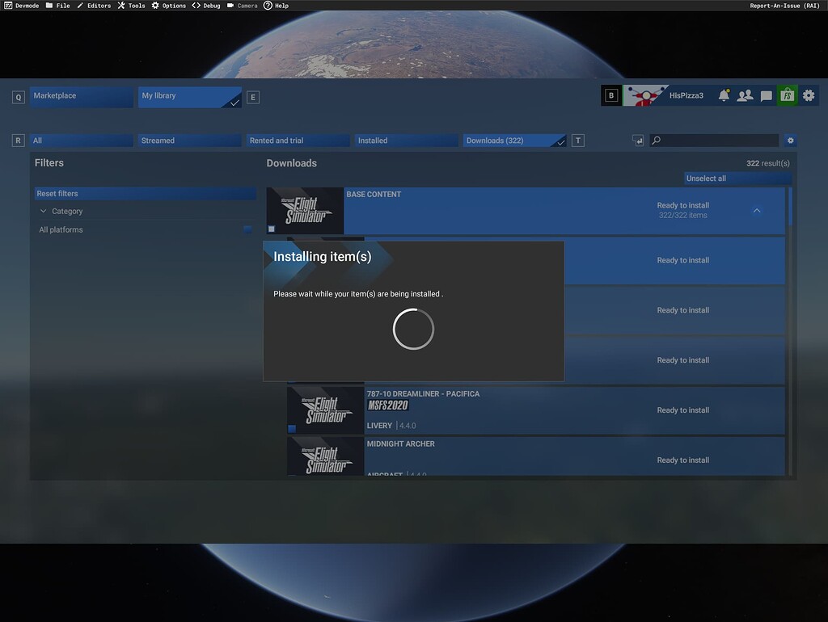Toggle the All platforms checkbox
The image size is (828, 622).
[x=247, y=229]
